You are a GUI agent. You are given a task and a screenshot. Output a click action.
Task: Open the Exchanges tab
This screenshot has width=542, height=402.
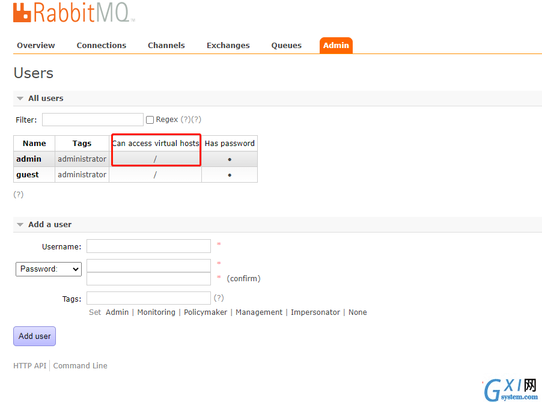228,45
